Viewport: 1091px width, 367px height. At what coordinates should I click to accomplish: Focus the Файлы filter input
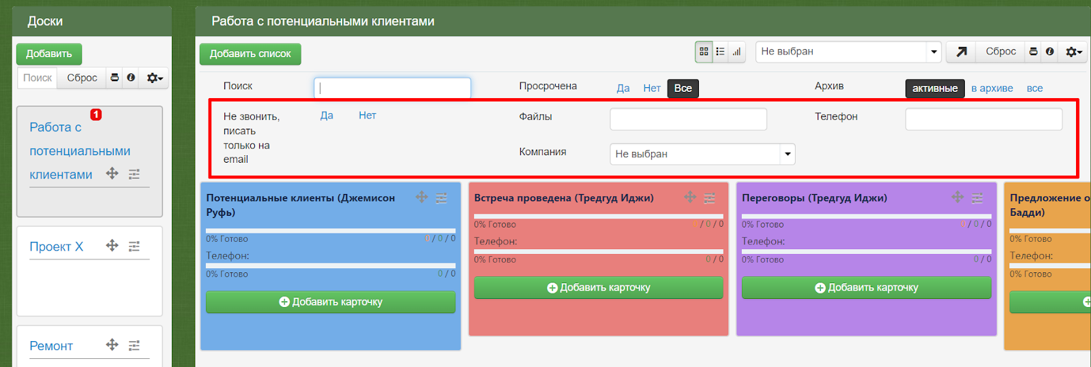tap(688, 119)
